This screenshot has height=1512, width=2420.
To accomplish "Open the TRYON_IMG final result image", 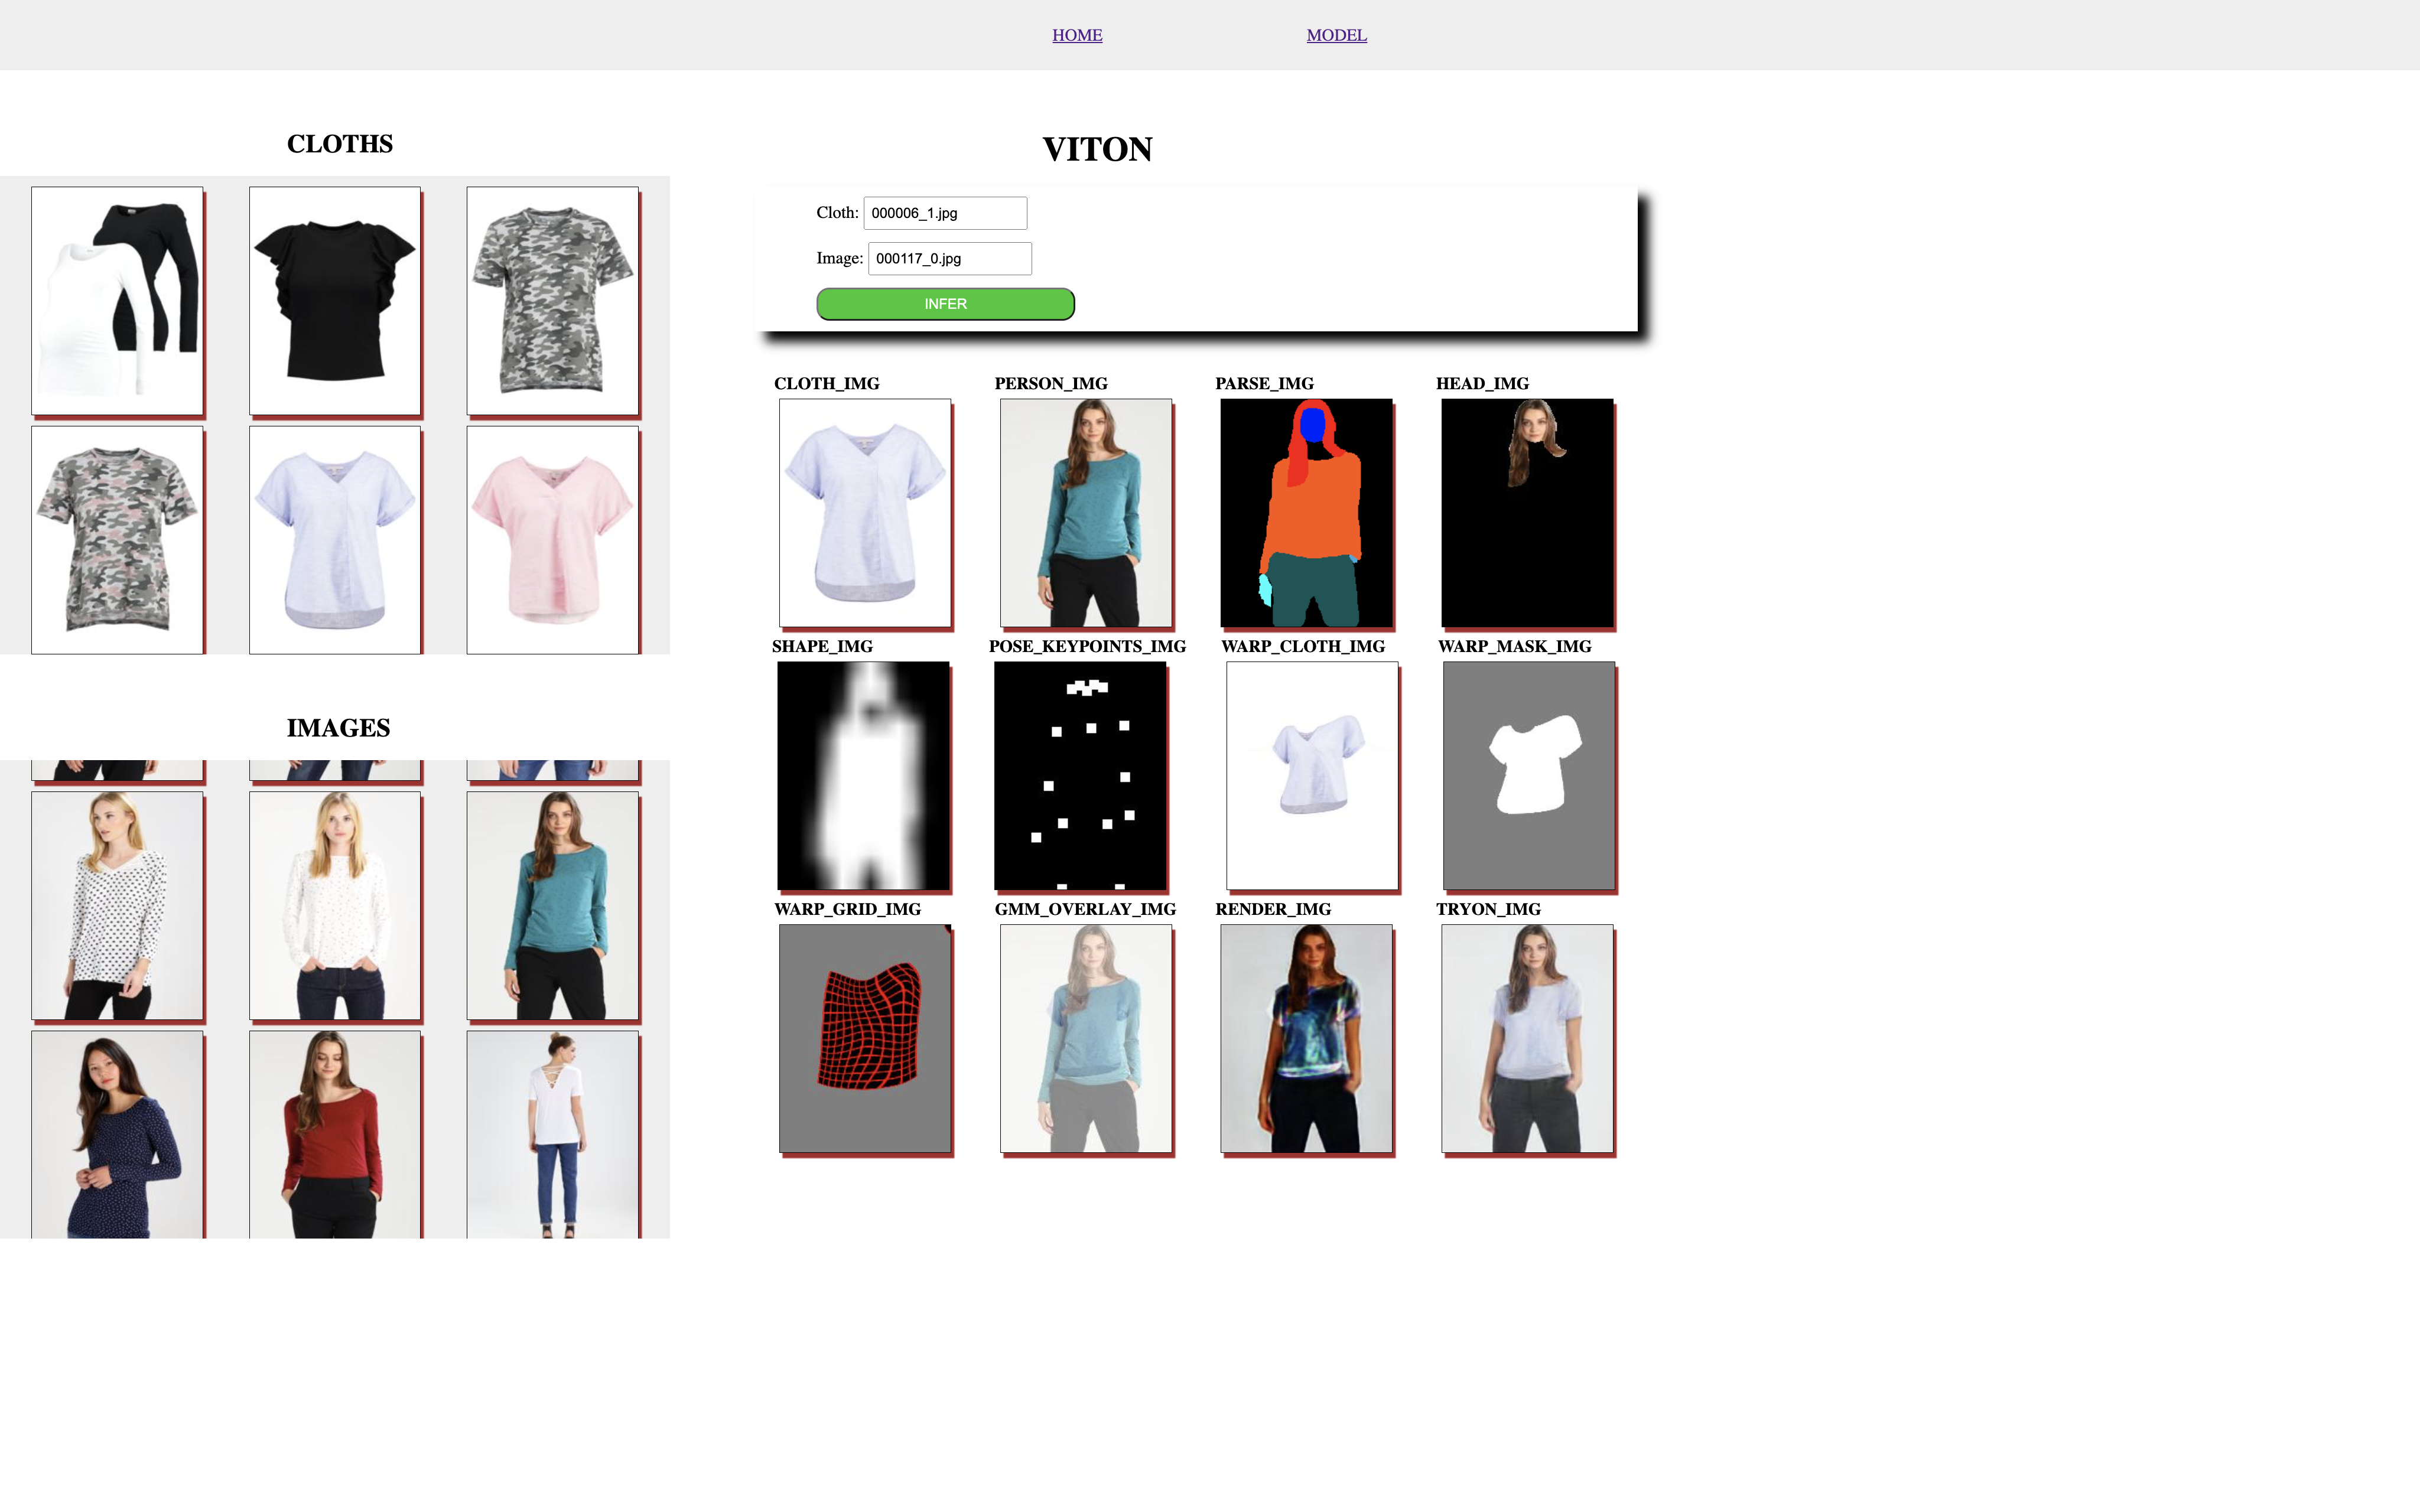I will pyautogui.click(x=1527, y=1039).
